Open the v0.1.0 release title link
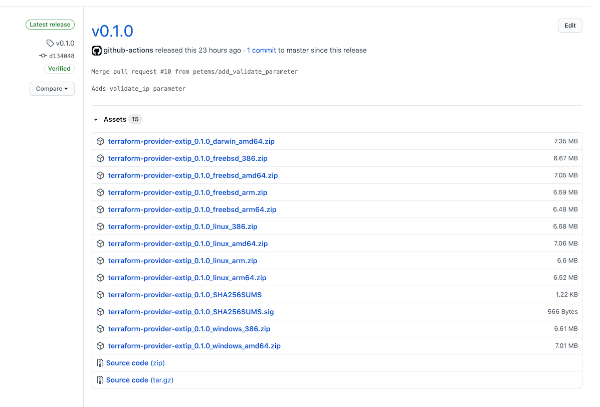The width and height of the screenshot is (600, 407). [112, 31]
